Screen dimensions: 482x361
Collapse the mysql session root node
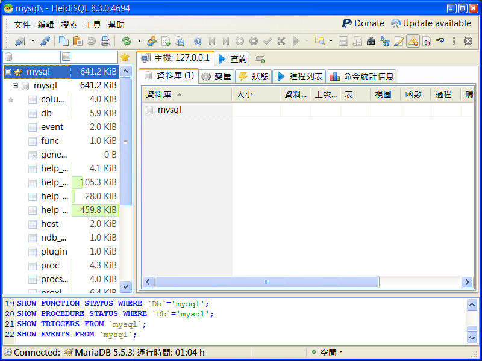(x=8, y=72)
